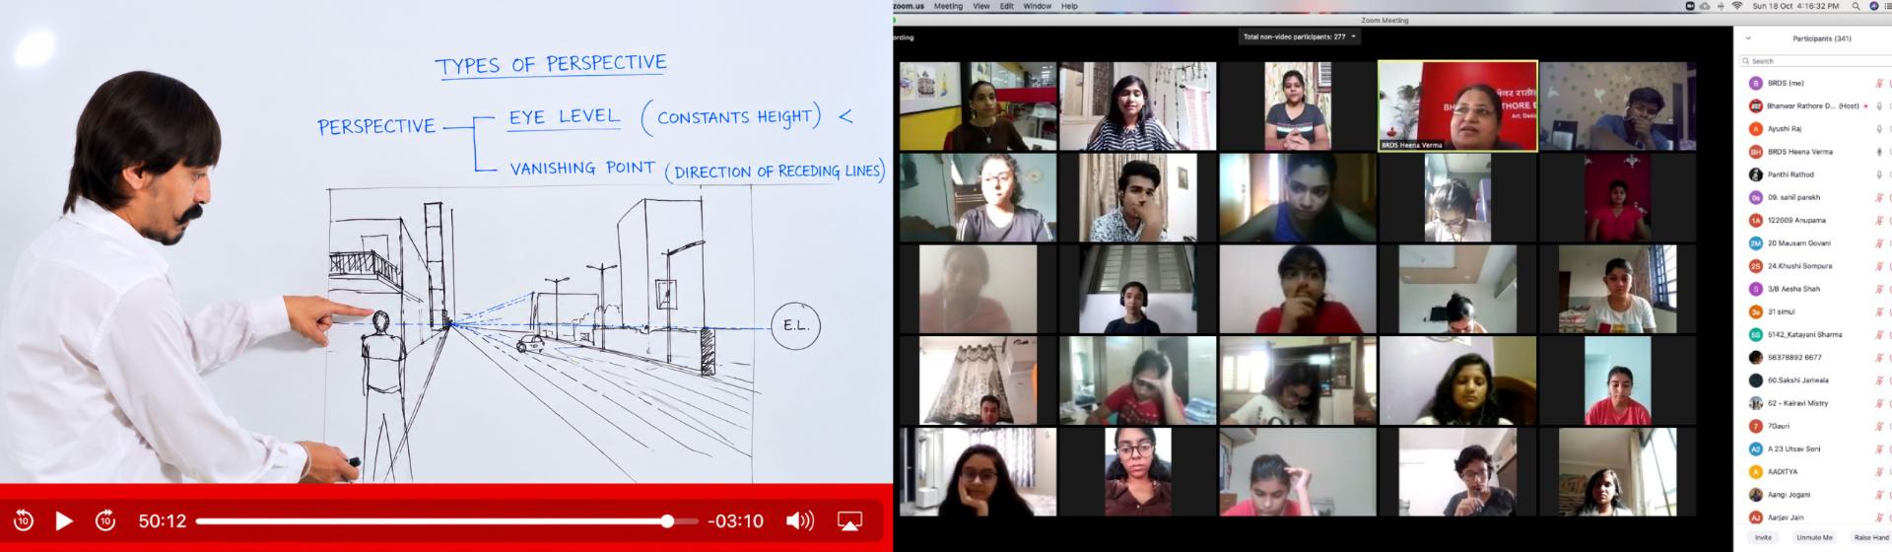Image resolution: width=1892 pixels, height=552 pixels.
Task: Click microphone icon beside Bhanwar Rathore host
Action: click(1879, 106)
